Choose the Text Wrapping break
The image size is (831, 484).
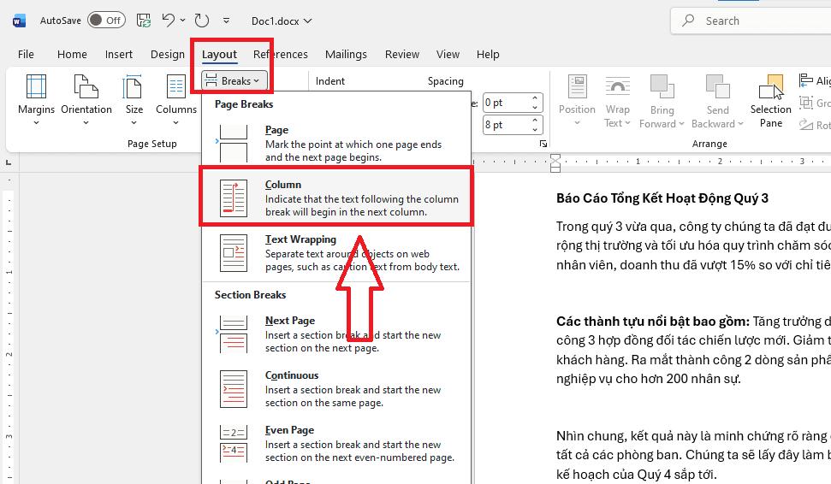tap(336, 252)
